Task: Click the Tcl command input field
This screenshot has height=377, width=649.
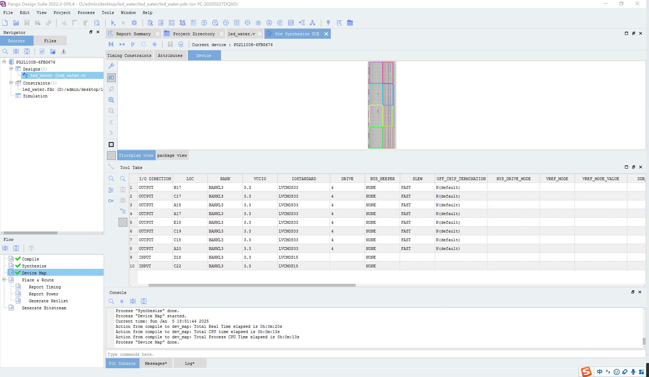Action: 376,354
